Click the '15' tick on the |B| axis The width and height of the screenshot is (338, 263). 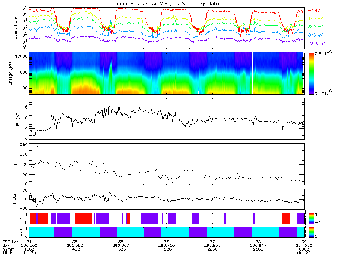25,107
